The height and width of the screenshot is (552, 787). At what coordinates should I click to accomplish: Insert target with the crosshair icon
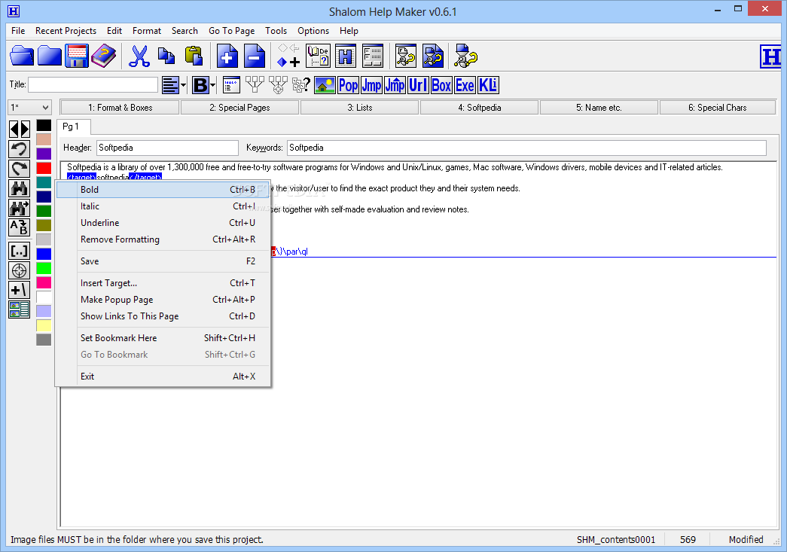click(x=20, y=270)
